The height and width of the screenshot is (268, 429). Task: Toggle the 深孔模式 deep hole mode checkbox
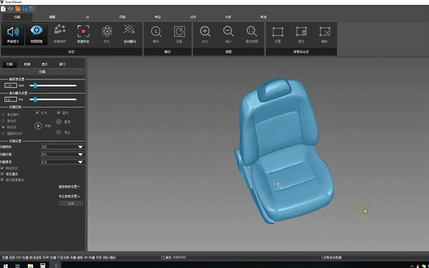point(3,174)
